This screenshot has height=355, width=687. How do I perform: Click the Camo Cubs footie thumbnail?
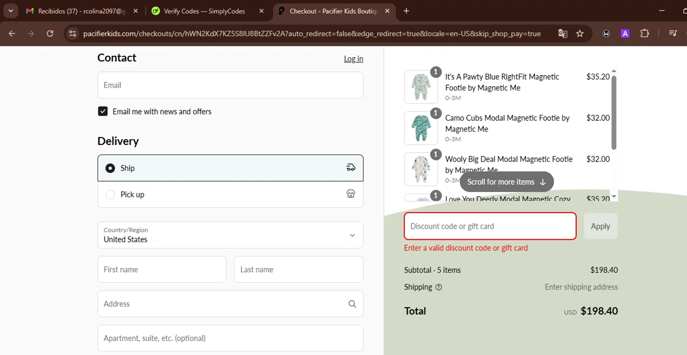point(421,128)
